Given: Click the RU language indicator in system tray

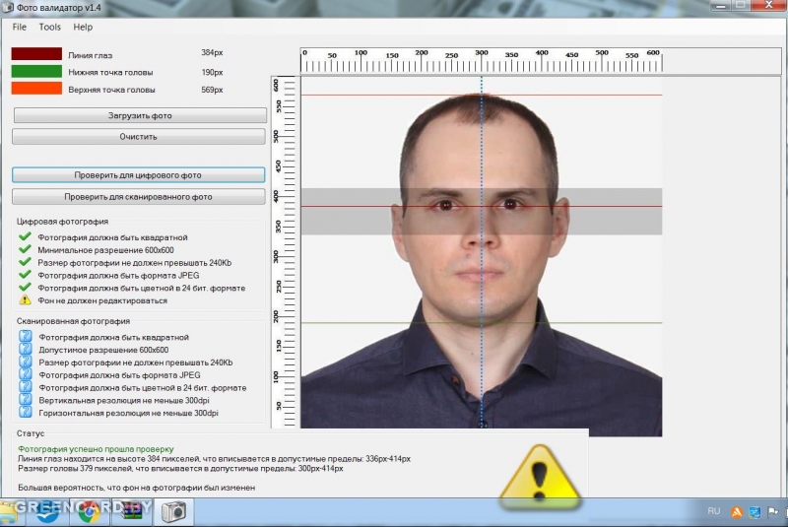Looking at the screenshot, I should coord(714,511).
